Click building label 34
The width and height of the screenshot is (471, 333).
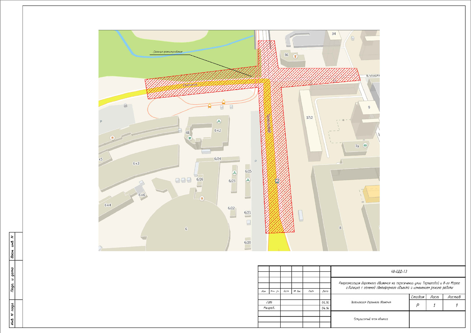(x=334, y=34)
